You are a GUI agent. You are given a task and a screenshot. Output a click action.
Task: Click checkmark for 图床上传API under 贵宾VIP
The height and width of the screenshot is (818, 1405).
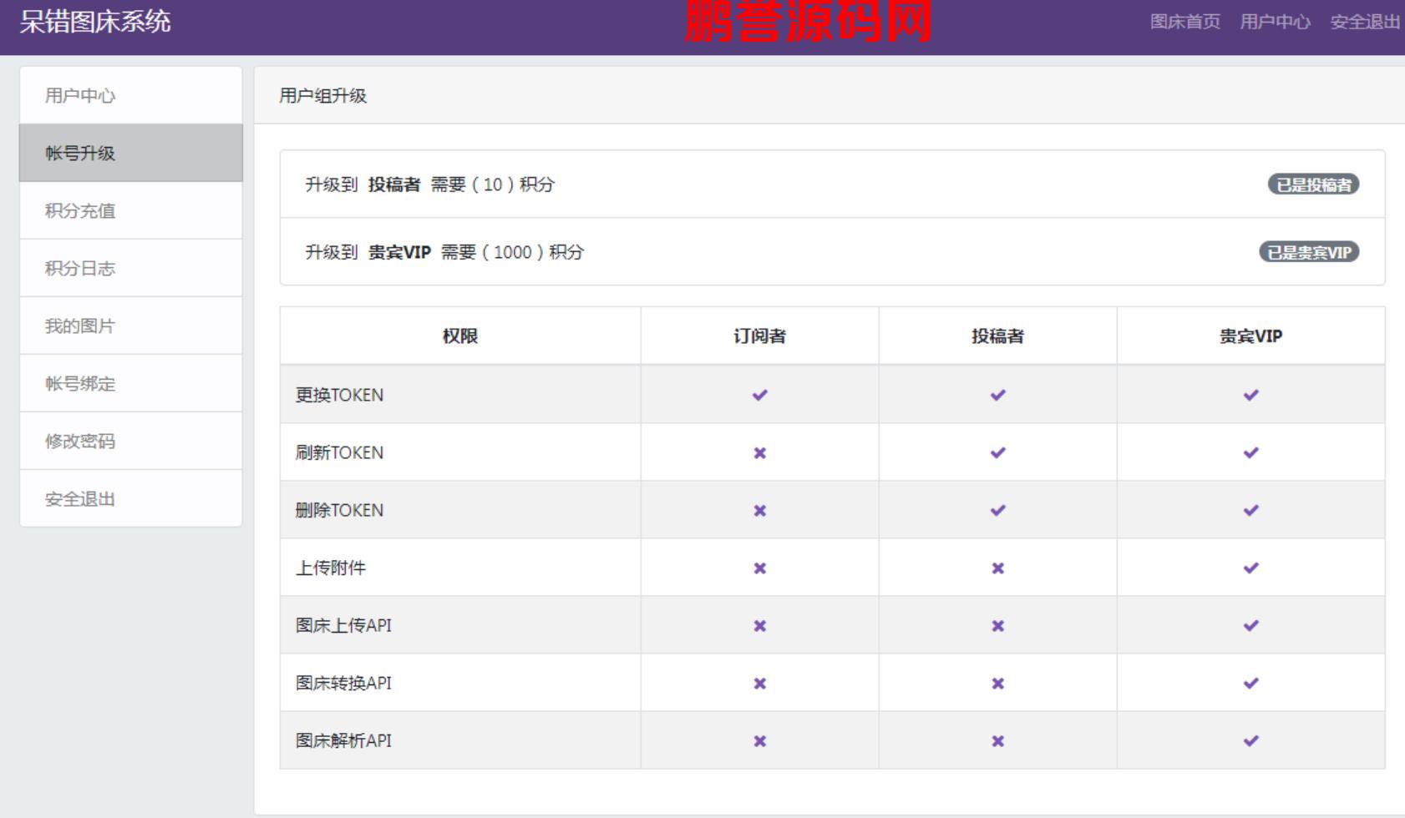click(1250, 625)
